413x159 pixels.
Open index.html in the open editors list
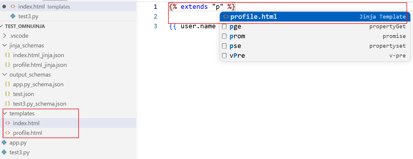click(x=68, y=6)
